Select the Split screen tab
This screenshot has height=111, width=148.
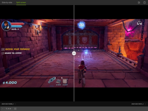pyautogui.click(x=21, y=2)
